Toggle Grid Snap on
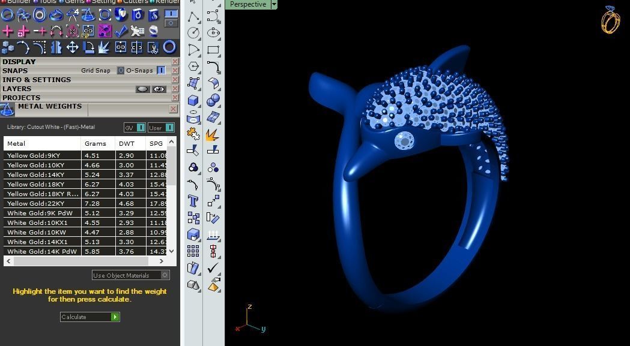The width and height of the screenshot is (630, 346). click(121, 71)
